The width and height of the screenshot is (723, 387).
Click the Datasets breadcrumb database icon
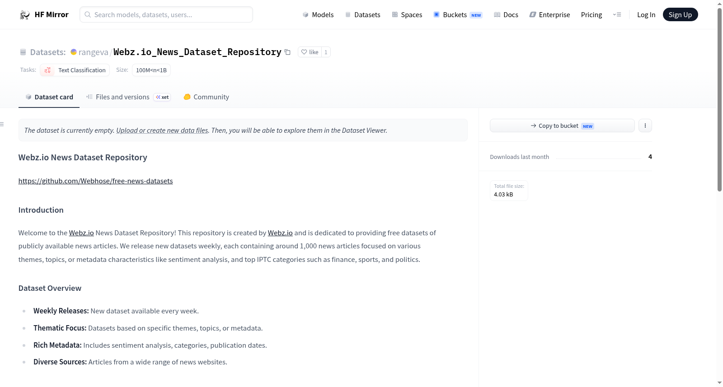(23, 52)
